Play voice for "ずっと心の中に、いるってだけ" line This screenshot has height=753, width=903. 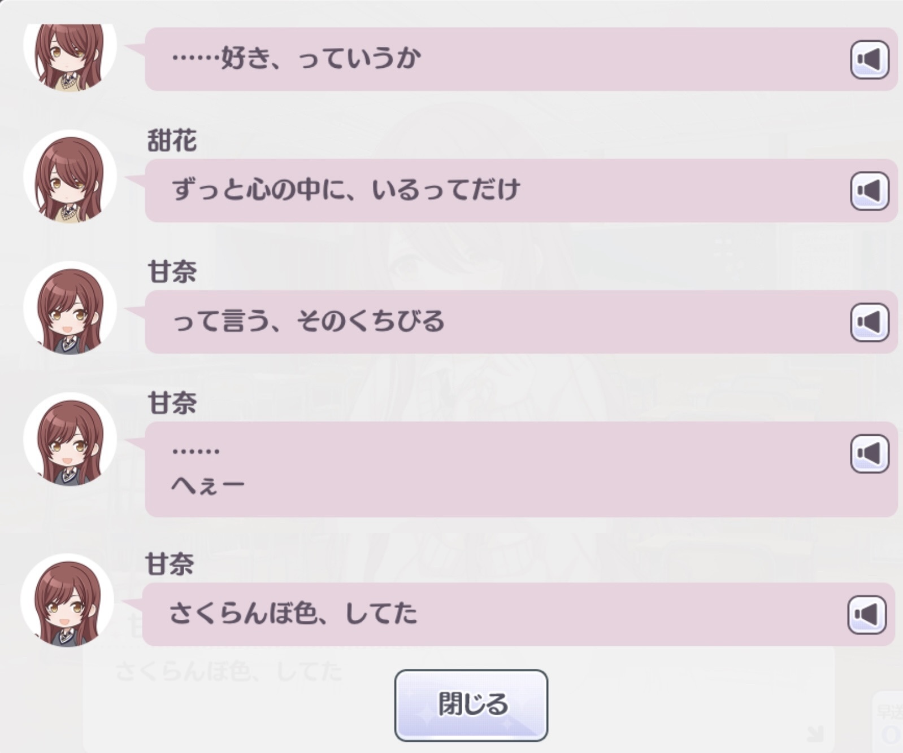pos(869,191)
